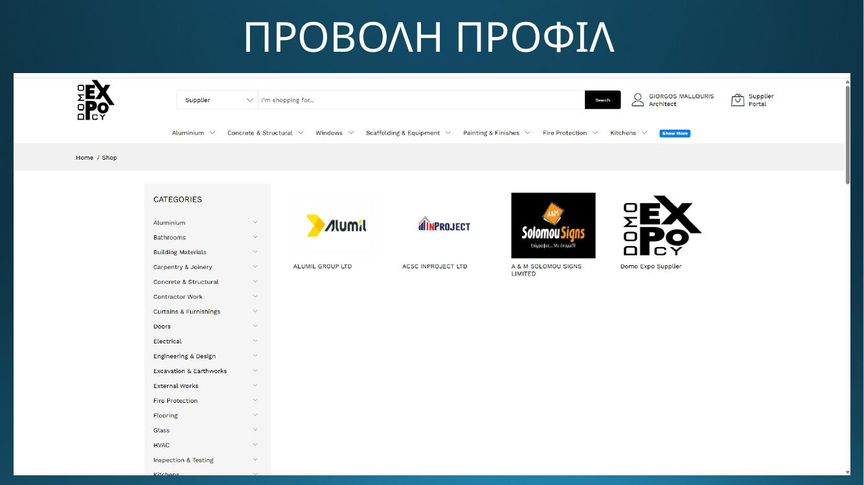
Task: Open the Scaffolding & Equipment navigation menu
Action: coord(409,133)
